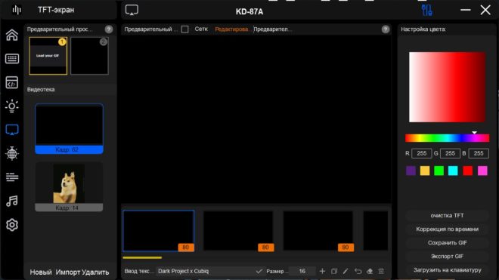
Task: Add new frame with plus icon
Action: 322,271
